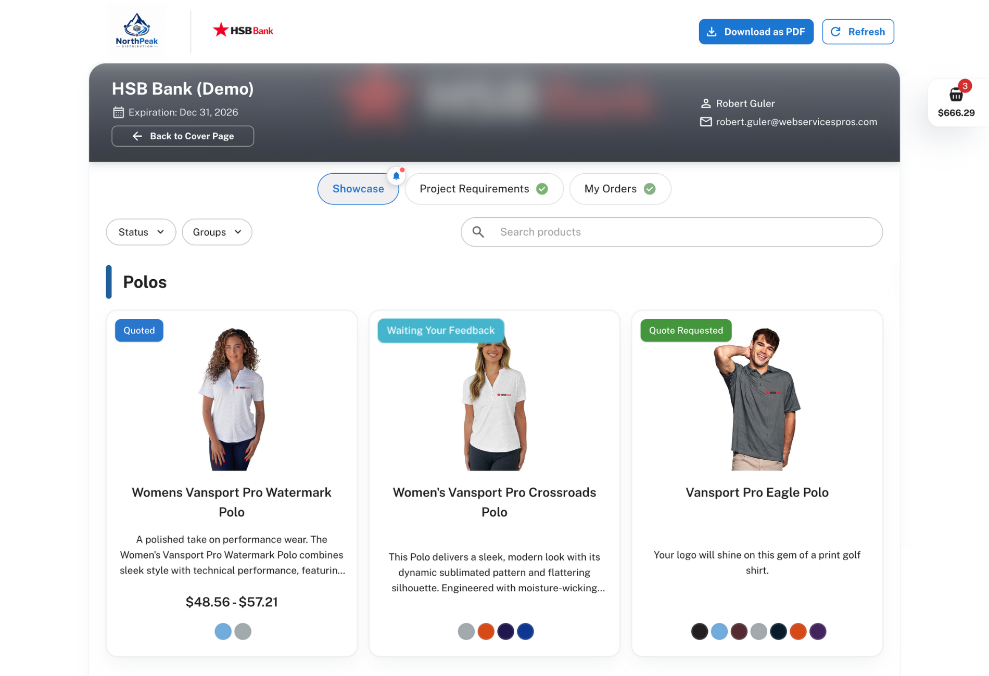Image resolution: width=989 pixels, height=676 pixels.
Task: Open the Status filter dropdown
Action: (x=141, y=232)
